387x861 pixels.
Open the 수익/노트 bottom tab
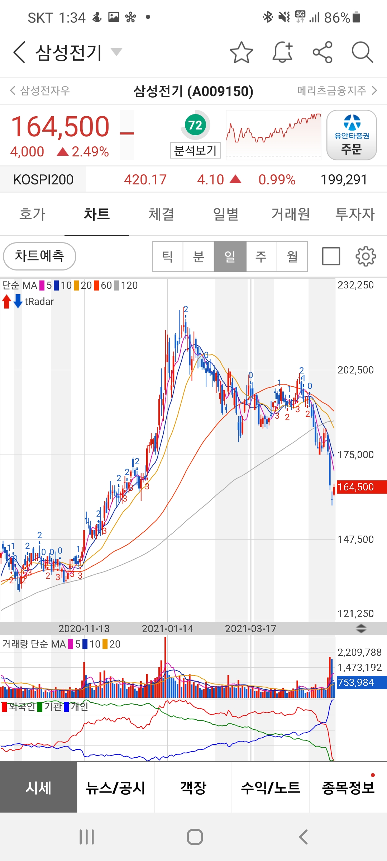pyautogui.click(x=271, y=787)
